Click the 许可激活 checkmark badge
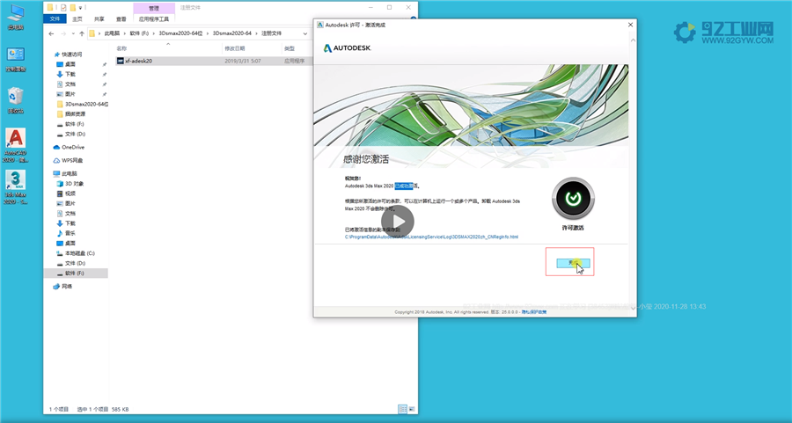The width and height of the screenshot is (792, 423). click(x=573, y=199)
